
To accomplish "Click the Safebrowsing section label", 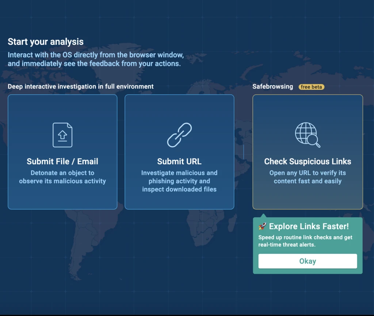I will pos(272,87).
